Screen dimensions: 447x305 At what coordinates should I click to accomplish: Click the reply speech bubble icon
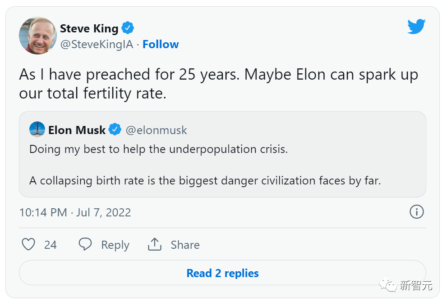tap(85, 245)
